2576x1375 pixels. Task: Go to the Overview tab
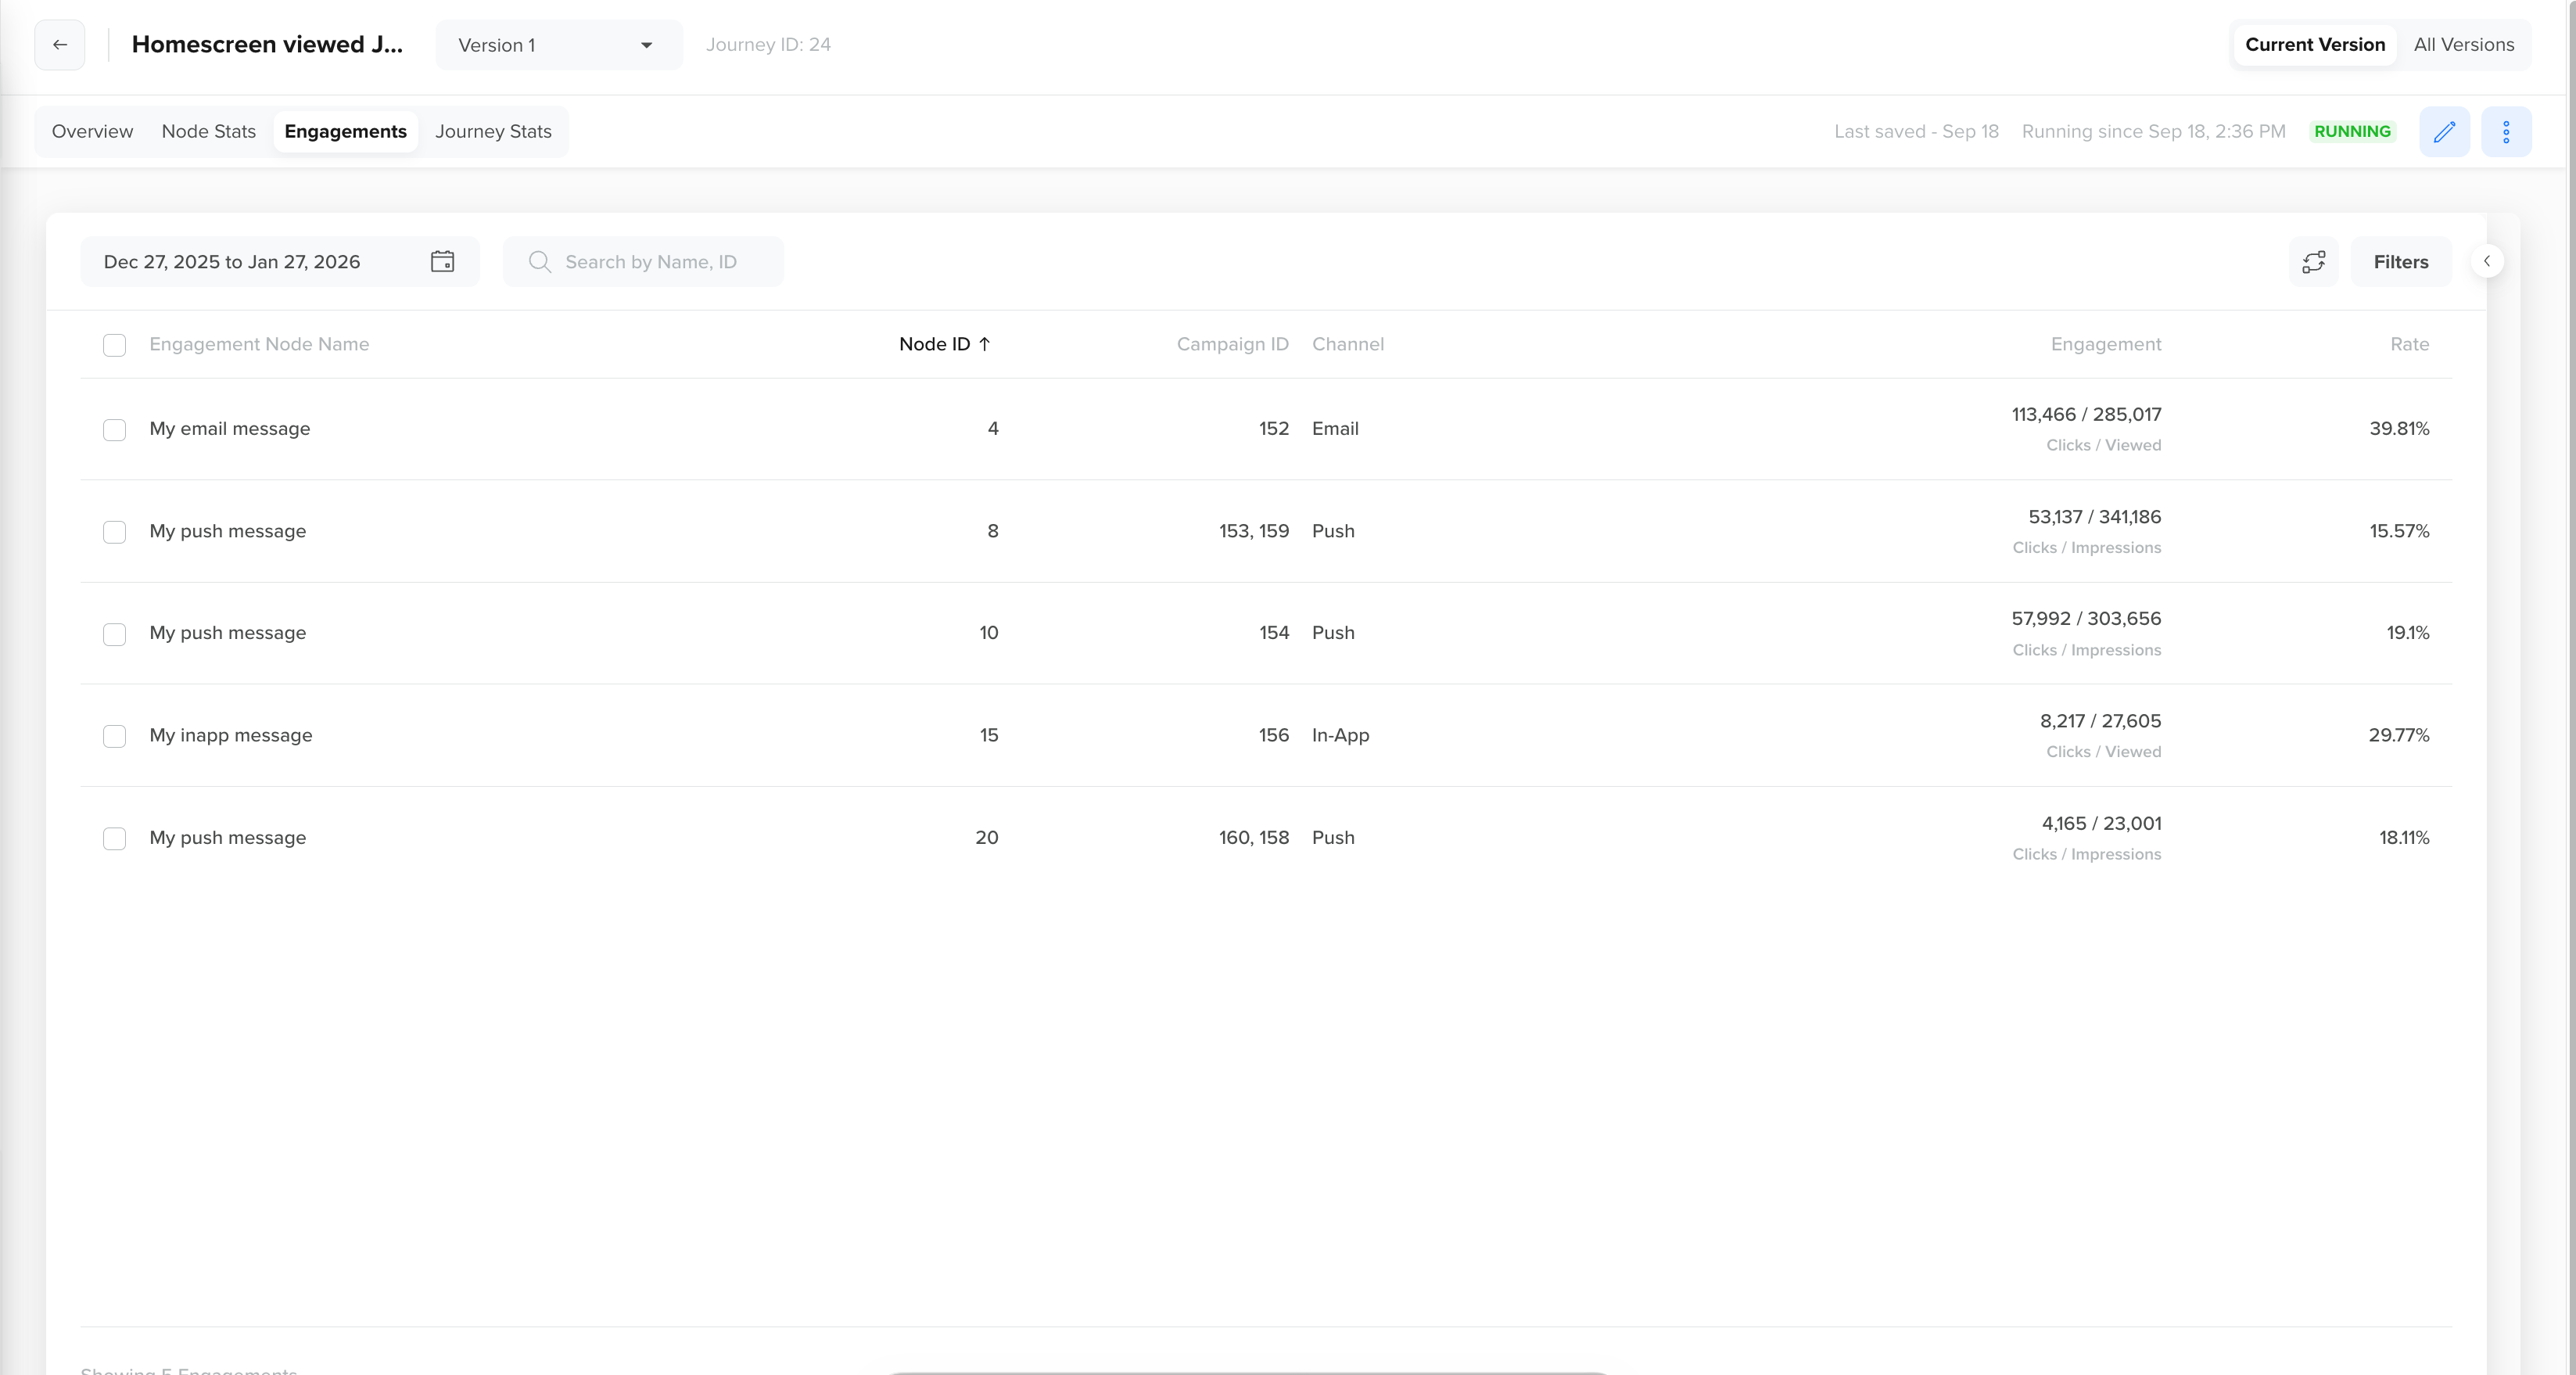[x=92, y=132]
